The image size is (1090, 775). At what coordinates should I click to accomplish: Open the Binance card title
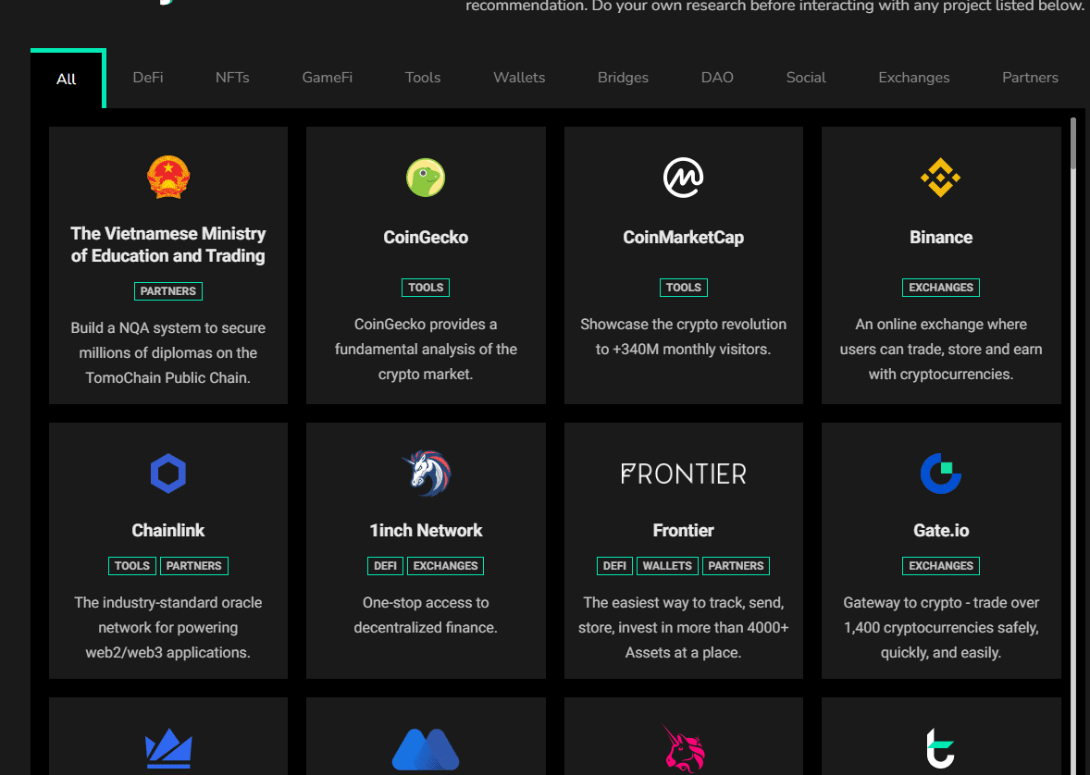[940, 238]
